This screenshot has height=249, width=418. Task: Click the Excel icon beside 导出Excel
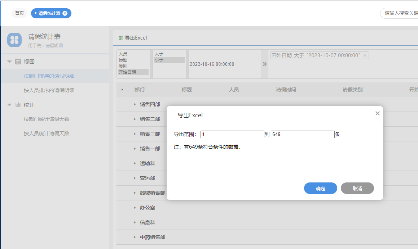120,38
